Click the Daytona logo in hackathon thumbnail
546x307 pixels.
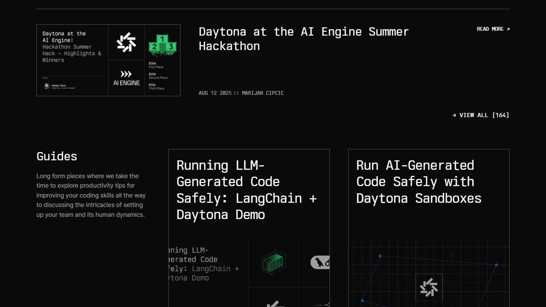coord(126,42)
